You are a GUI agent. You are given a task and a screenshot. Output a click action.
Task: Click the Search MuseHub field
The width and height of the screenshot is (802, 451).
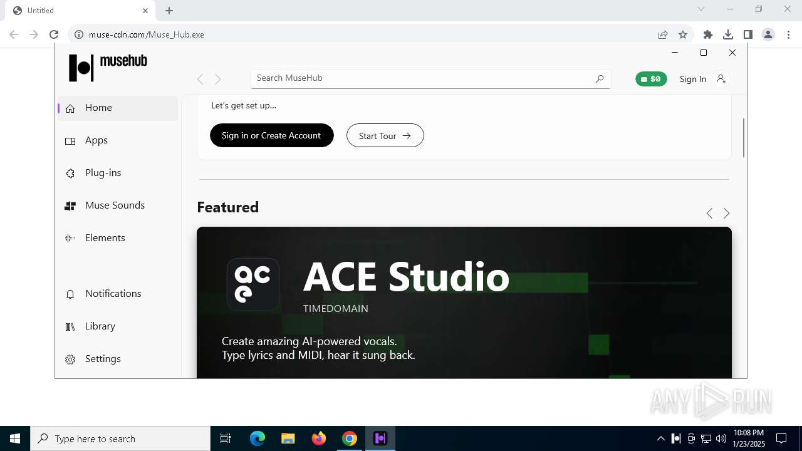pyautogui.click(x=430, y=78)
